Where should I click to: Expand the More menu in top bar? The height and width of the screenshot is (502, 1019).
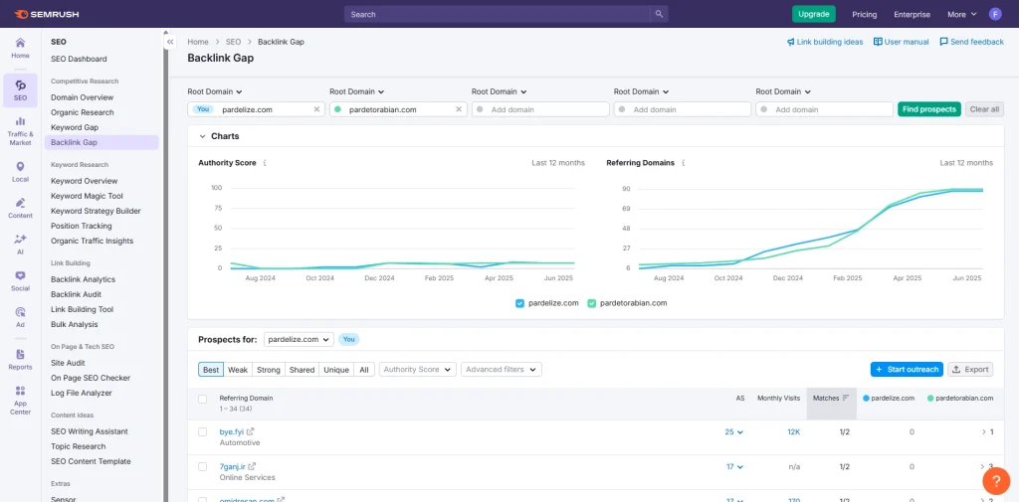click(962, 14)
